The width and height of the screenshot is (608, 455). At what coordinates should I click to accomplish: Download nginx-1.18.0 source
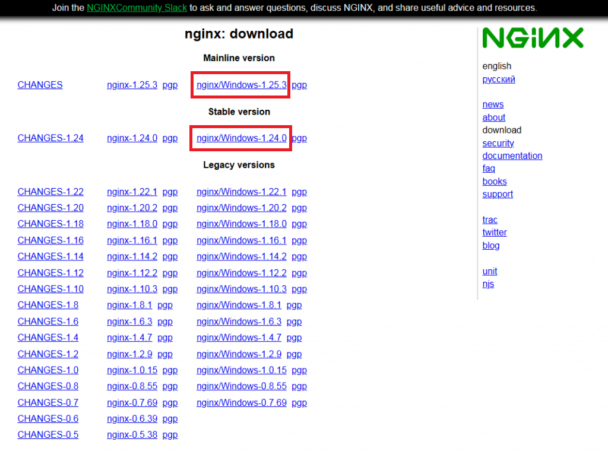pos(132,224)
